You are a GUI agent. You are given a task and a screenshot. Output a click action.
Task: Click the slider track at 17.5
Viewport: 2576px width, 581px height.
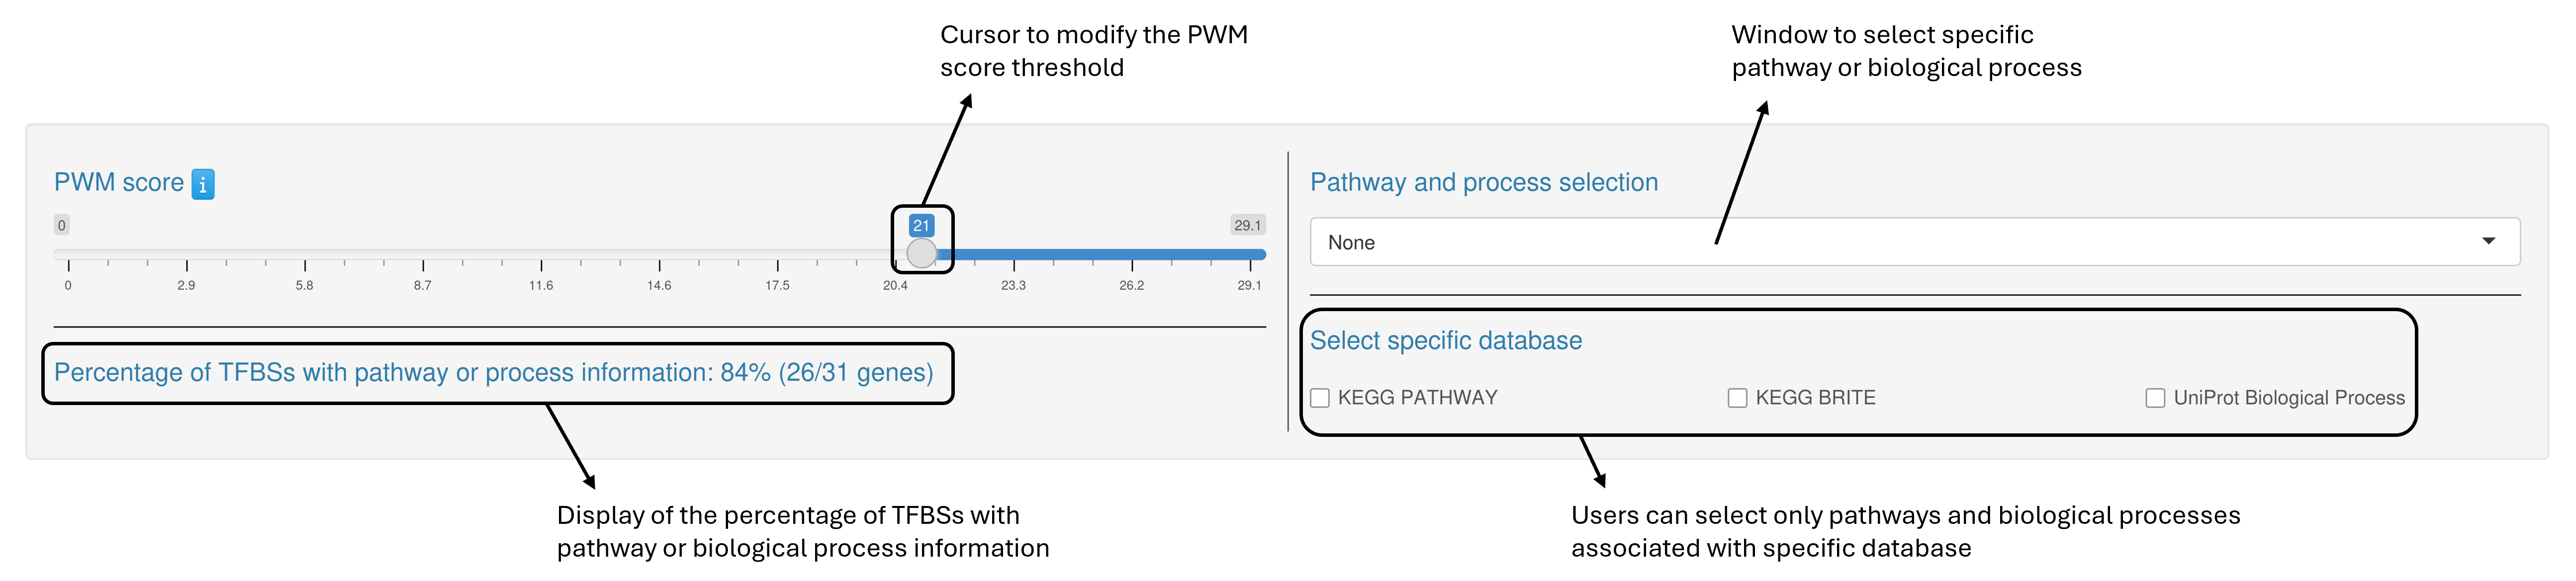click(778, 255)
